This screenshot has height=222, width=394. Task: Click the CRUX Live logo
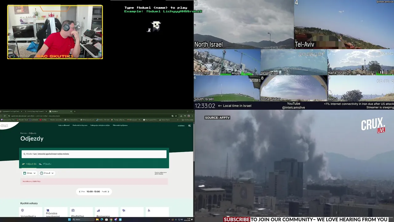click(373, 125)
